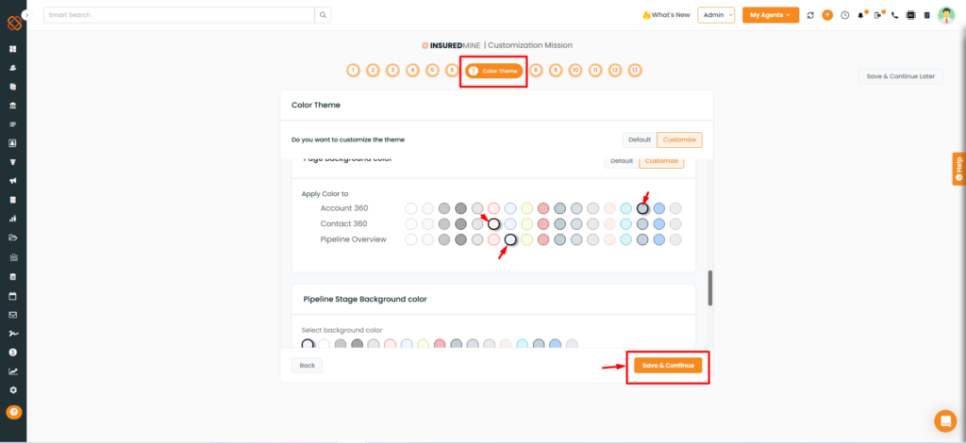
Task: Pick the blue swatch for Pipeline Overview
Action: point(658,239)
